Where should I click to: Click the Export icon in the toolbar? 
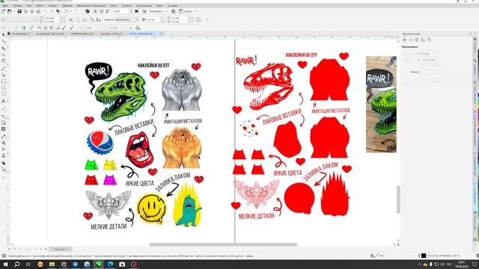click(102, 11)
